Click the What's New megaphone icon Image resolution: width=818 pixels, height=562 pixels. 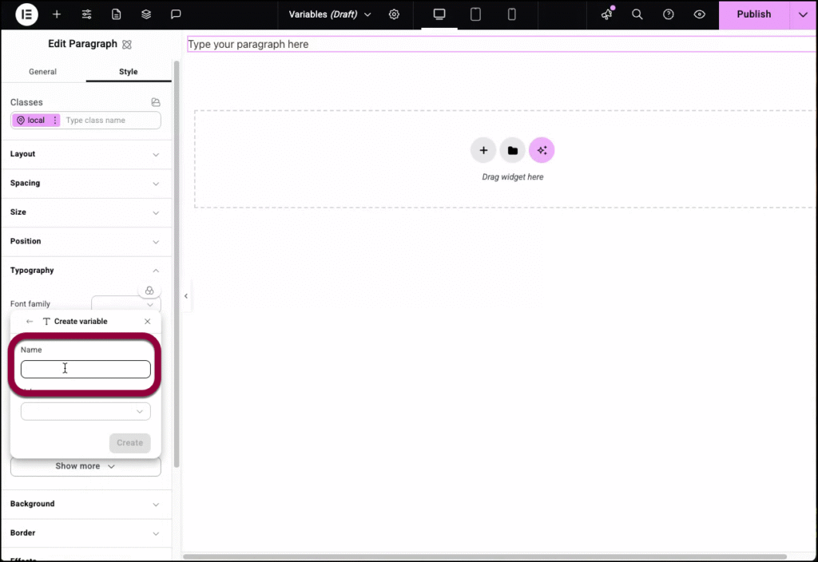[607, 14]
